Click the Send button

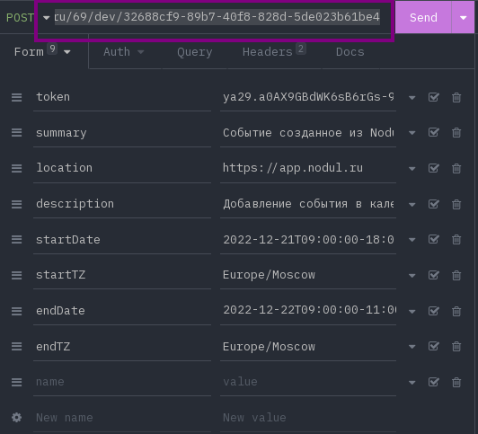pos(423,18)
